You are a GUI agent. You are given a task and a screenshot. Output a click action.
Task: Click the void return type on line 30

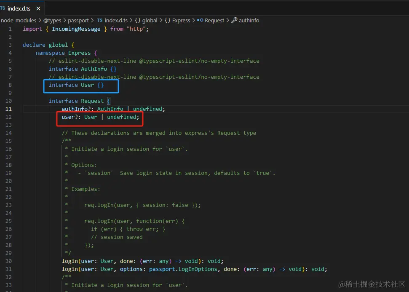214,261
